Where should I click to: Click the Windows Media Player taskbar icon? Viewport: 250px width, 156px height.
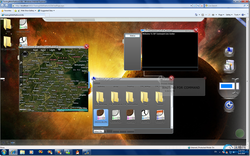click(31, 152)
